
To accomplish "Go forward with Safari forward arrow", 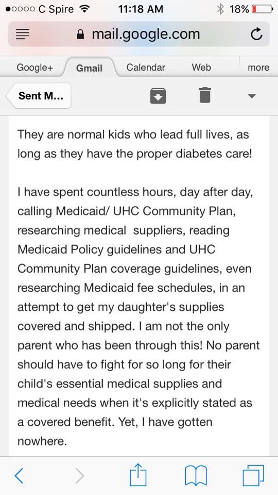I will point(80,475).
